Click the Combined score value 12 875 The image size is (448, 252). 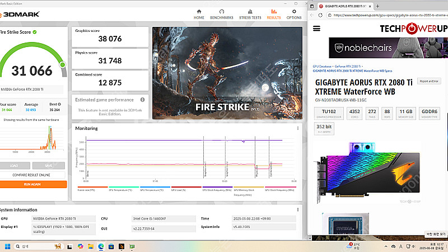tap(110, 83)
